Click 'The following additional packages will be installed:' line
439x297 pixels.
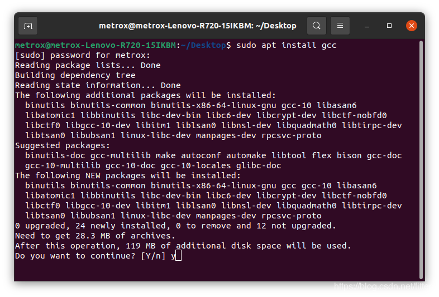pyautogui.click(x=145, y=95)
